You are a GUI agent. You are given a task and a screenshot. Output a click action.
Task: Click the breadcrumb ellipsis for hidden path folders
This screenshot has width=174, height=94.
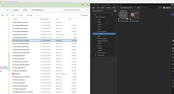pyautogui.click(x=4, y=10)
